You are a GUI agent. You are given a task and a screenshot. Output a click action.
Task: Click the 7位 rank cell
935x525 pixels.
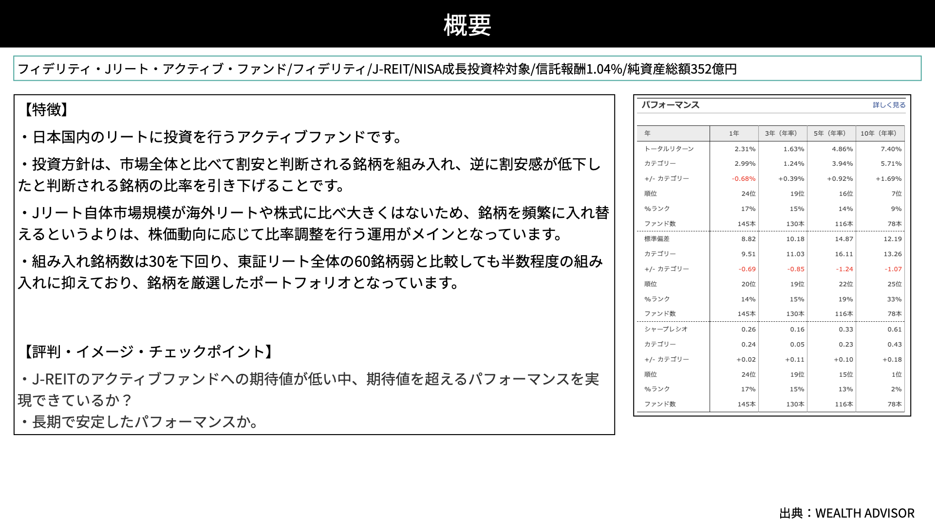coord(897,193)
